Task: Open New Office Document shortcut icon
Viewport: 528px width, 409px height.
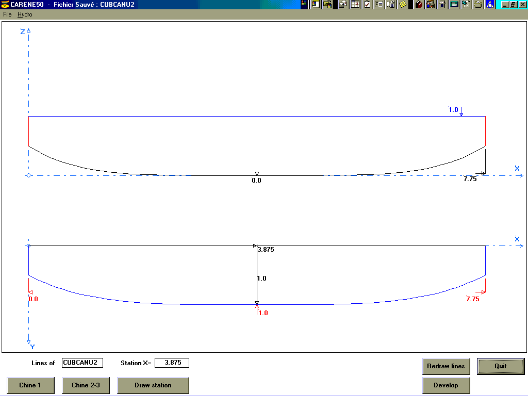Action: 315,5
